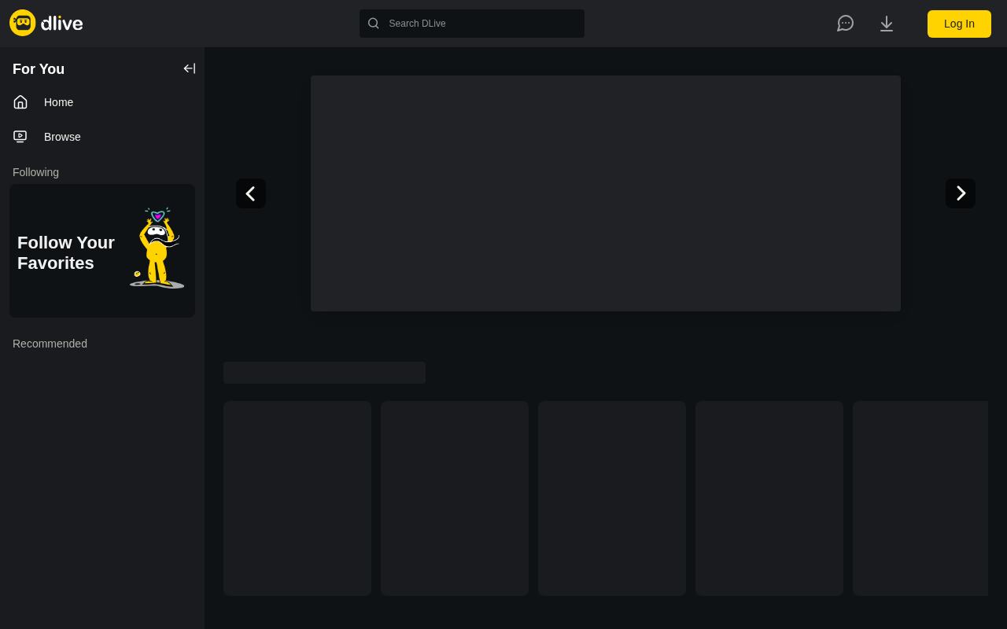Focus the Search DLive field

click(472, 24)
